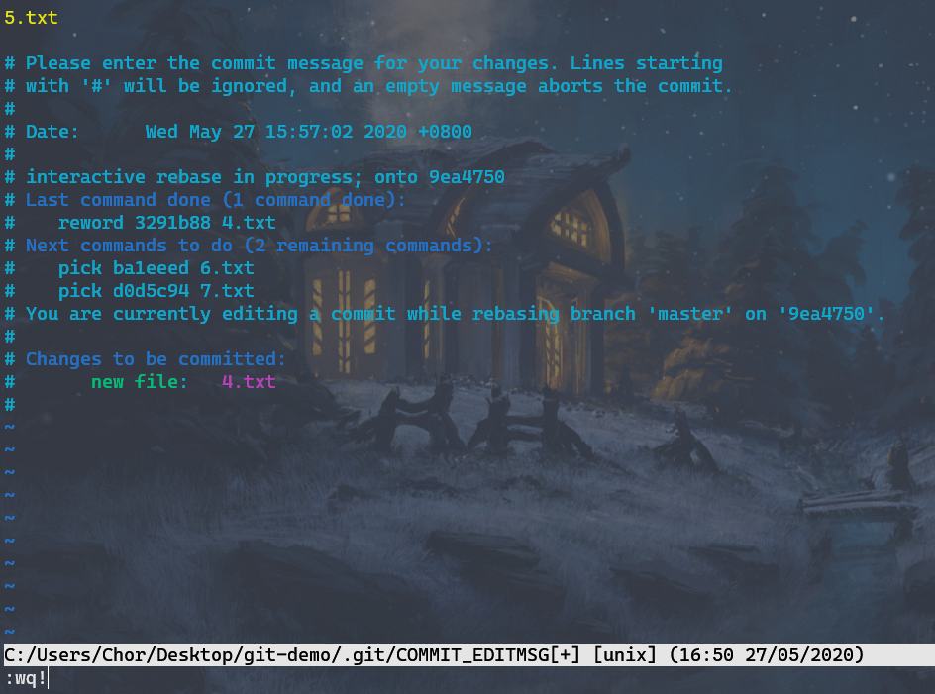Click the 'Please enter the commit message' line
935x694 pixels.
tap(364, 63)
